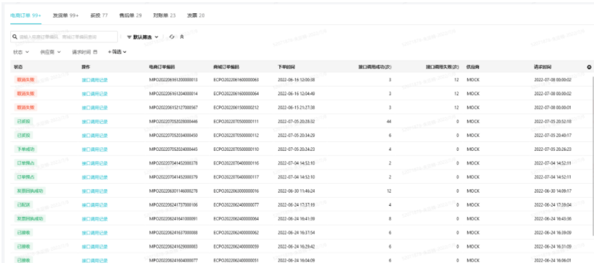Viewport: 594px width, 274px height.
Task: Open 接口调用记录 for order MPO202206301146000278
Action: pos(94,191)
